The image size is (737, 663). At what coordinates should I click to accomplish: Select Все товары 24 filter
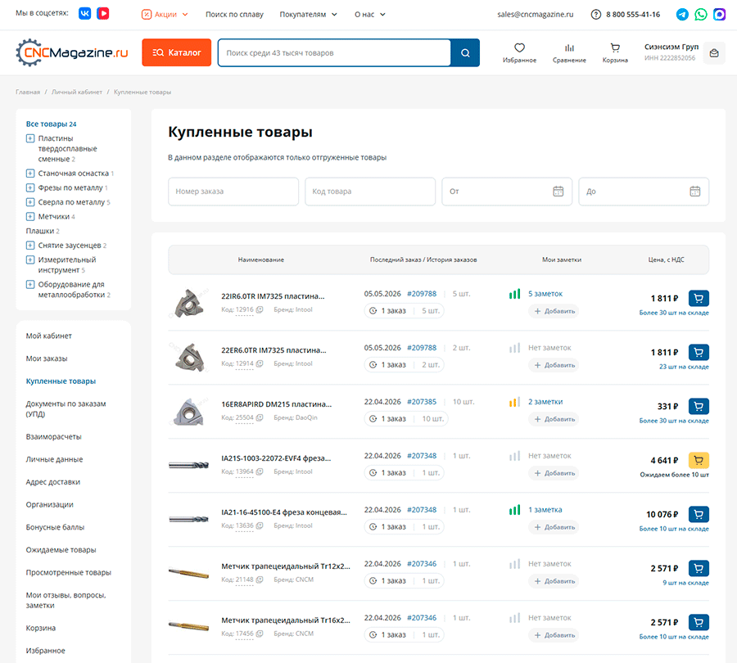pos(52,124)
